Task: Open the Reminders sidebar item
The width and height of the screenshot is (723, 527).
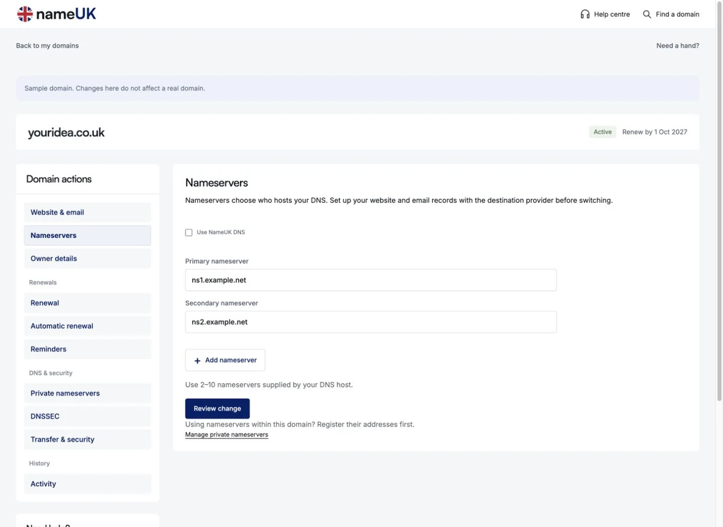Action: [87, 349]
